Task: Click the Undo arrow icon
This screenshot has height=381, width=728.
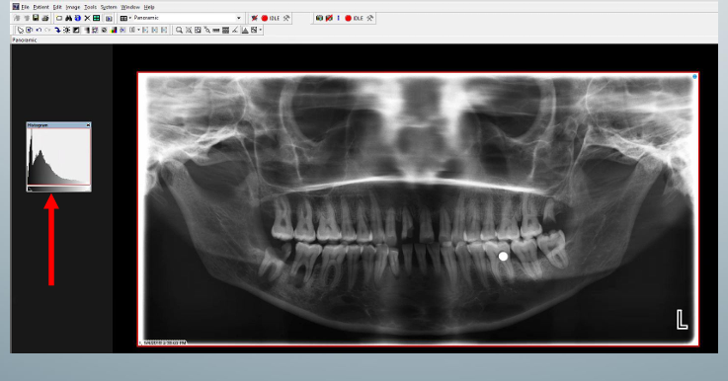Action: coord(39,31)
